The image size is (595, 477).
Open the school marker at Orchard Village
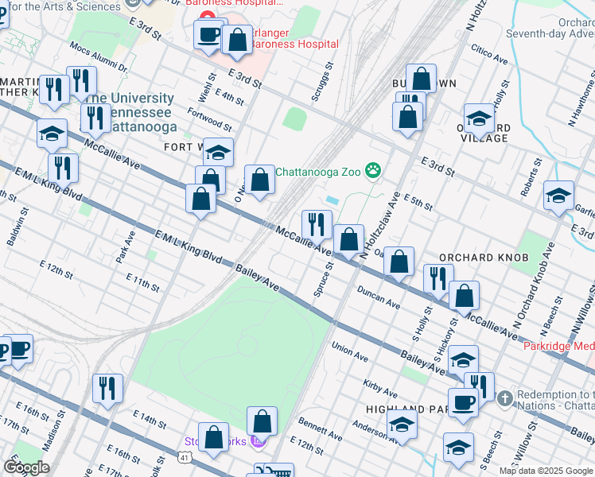(480, 121)
